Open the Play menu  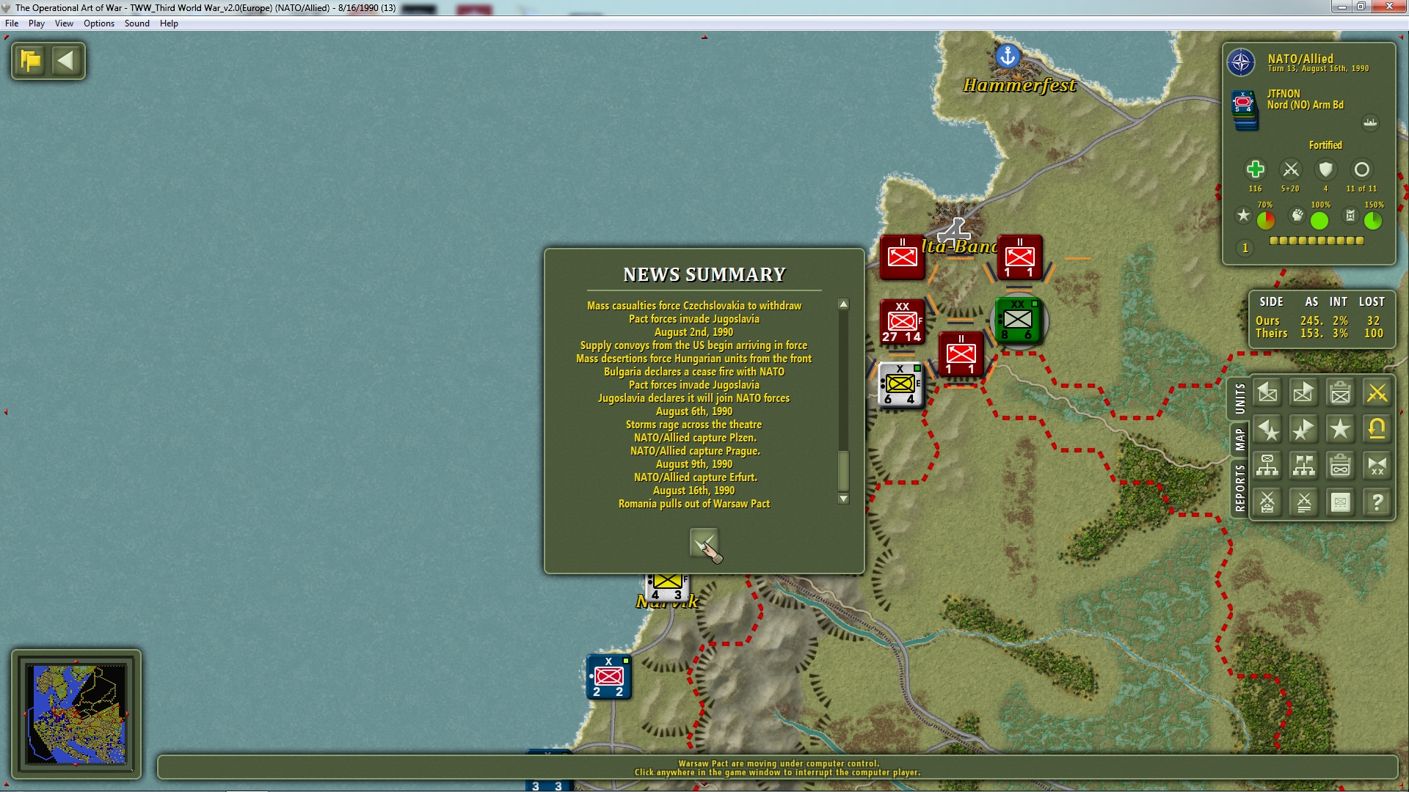(37, 23)
